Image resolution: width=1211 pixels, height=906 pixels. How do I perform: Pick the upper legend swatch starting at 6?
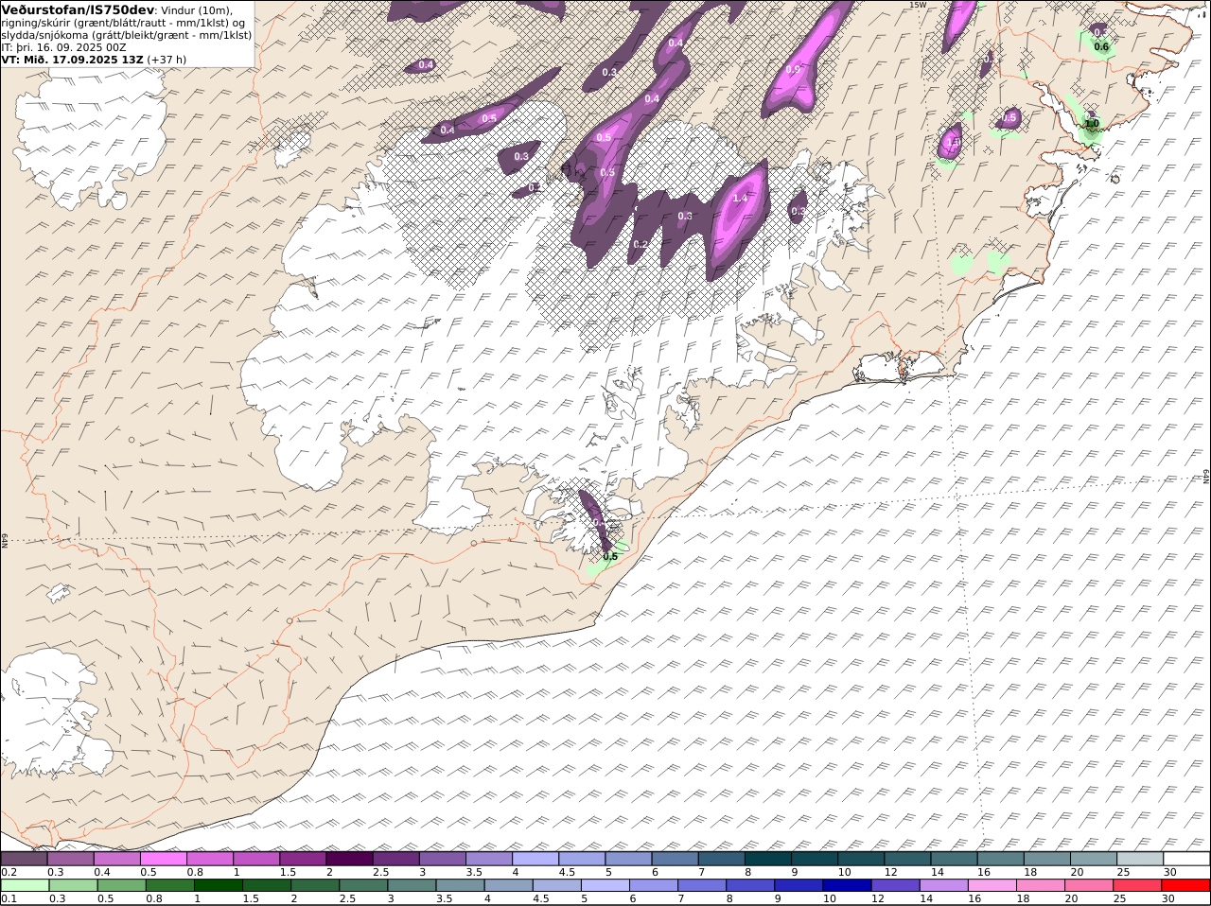pyautogui.click(x=675, y=859)
